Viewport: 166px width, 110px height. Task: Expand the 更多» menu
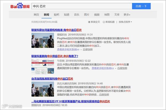coord(127,15)
